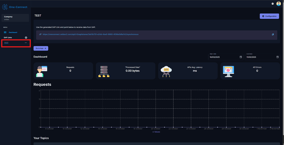
Task: Click the API cloud latency icon
Action: (166, 71)
